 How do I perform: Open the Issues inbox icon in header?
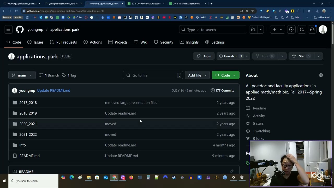[x=291, y=30]
